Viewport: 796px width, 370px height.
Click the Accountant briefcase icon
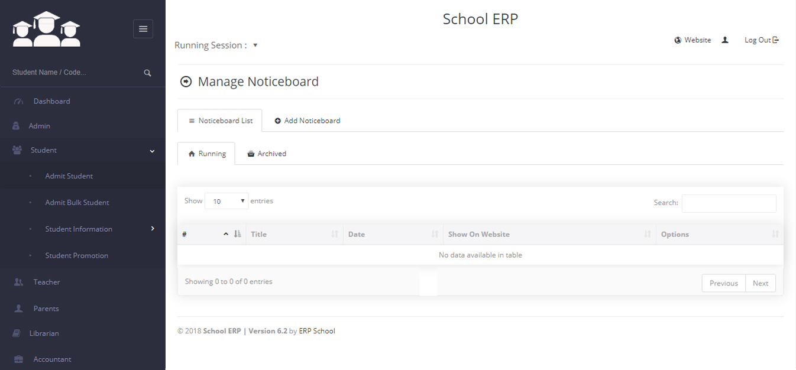pos(18,359)
